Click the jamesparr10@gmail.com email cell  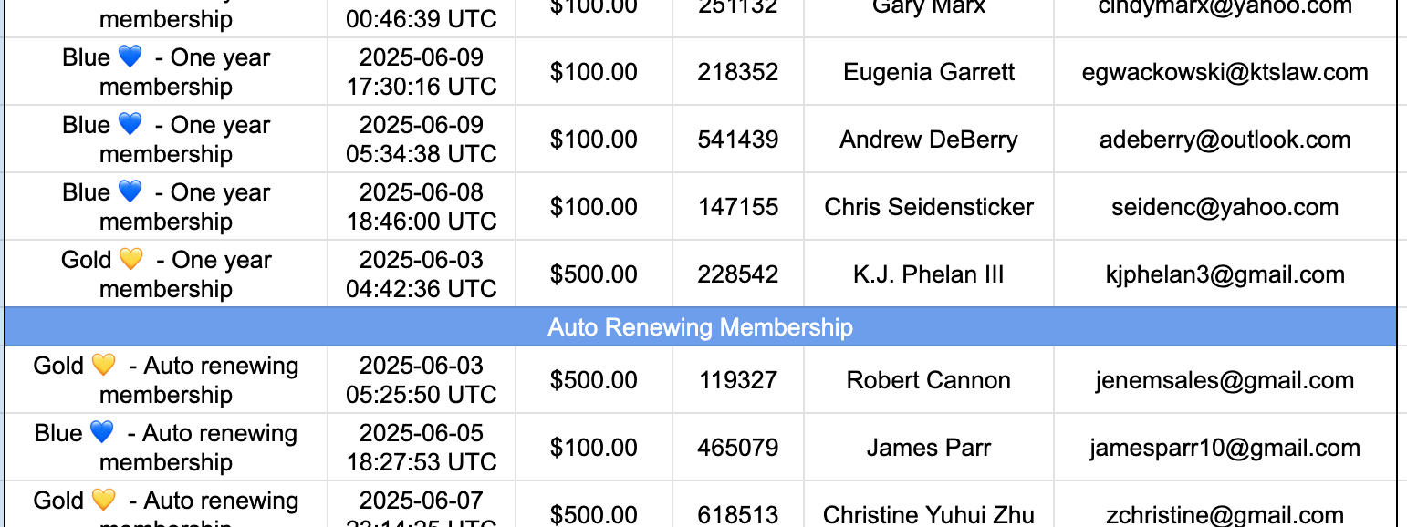(1225, 448)
